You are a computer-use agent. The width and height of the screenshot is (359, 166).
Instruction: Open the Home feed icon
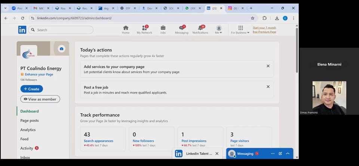126,30
